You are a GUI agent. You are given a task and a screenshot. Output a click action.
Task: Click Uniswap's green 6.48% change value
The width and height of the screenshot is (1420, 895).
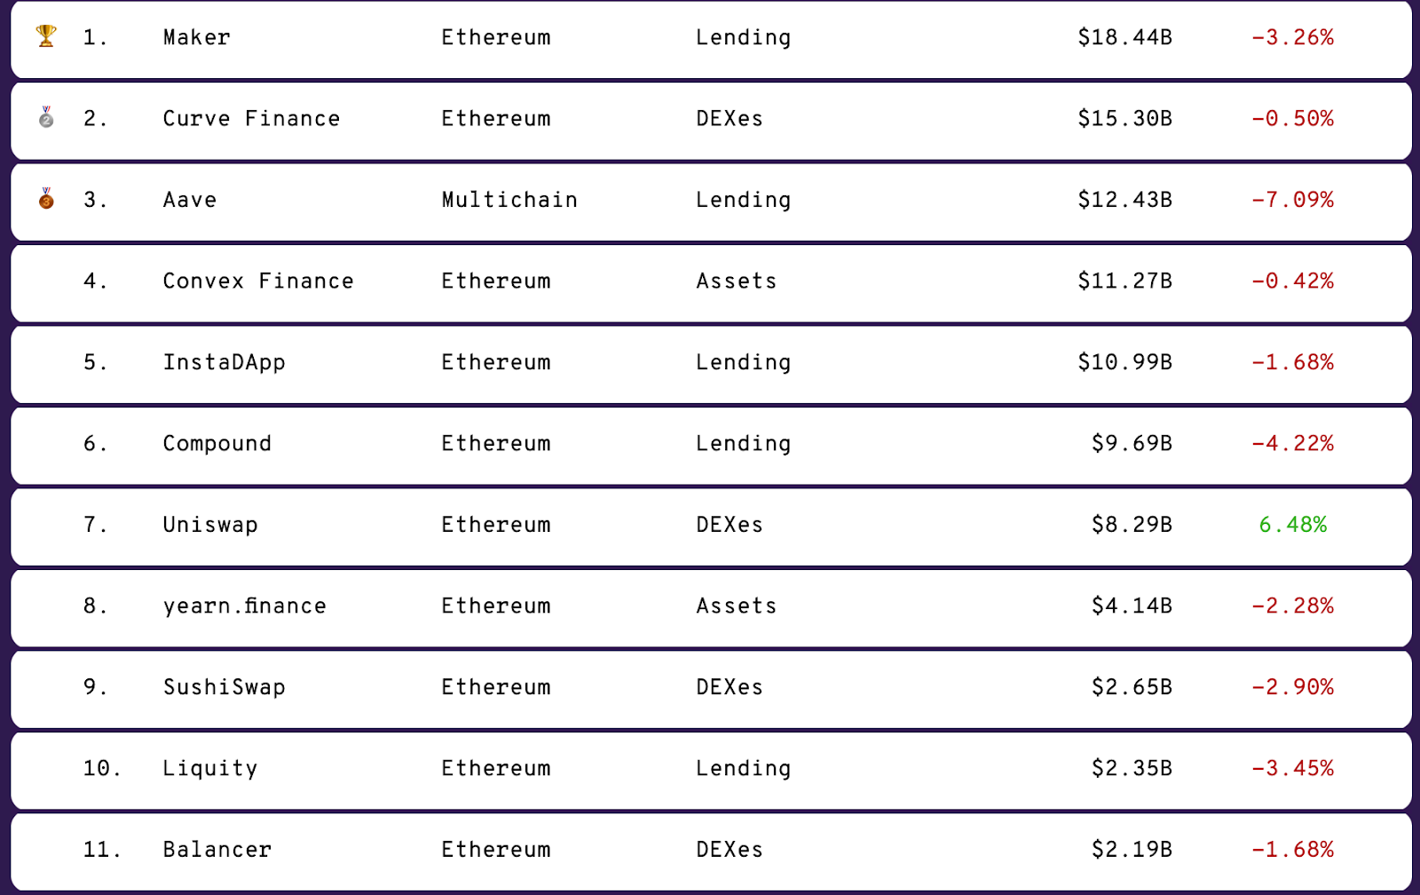point(1292,525)
